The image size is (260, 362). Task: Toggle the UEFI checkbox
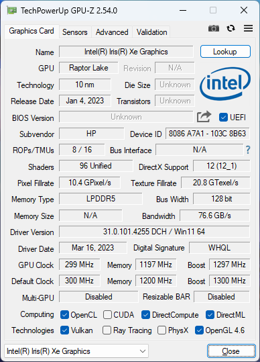point(223,118)
